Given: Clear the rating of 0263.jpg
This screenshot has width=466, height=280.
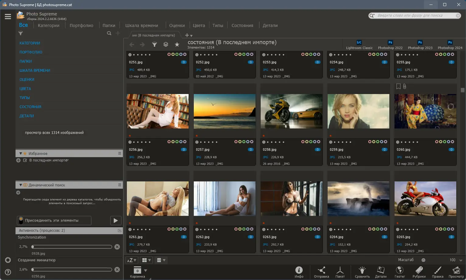Looking at the screenshot, I should [x=264, y=230].
